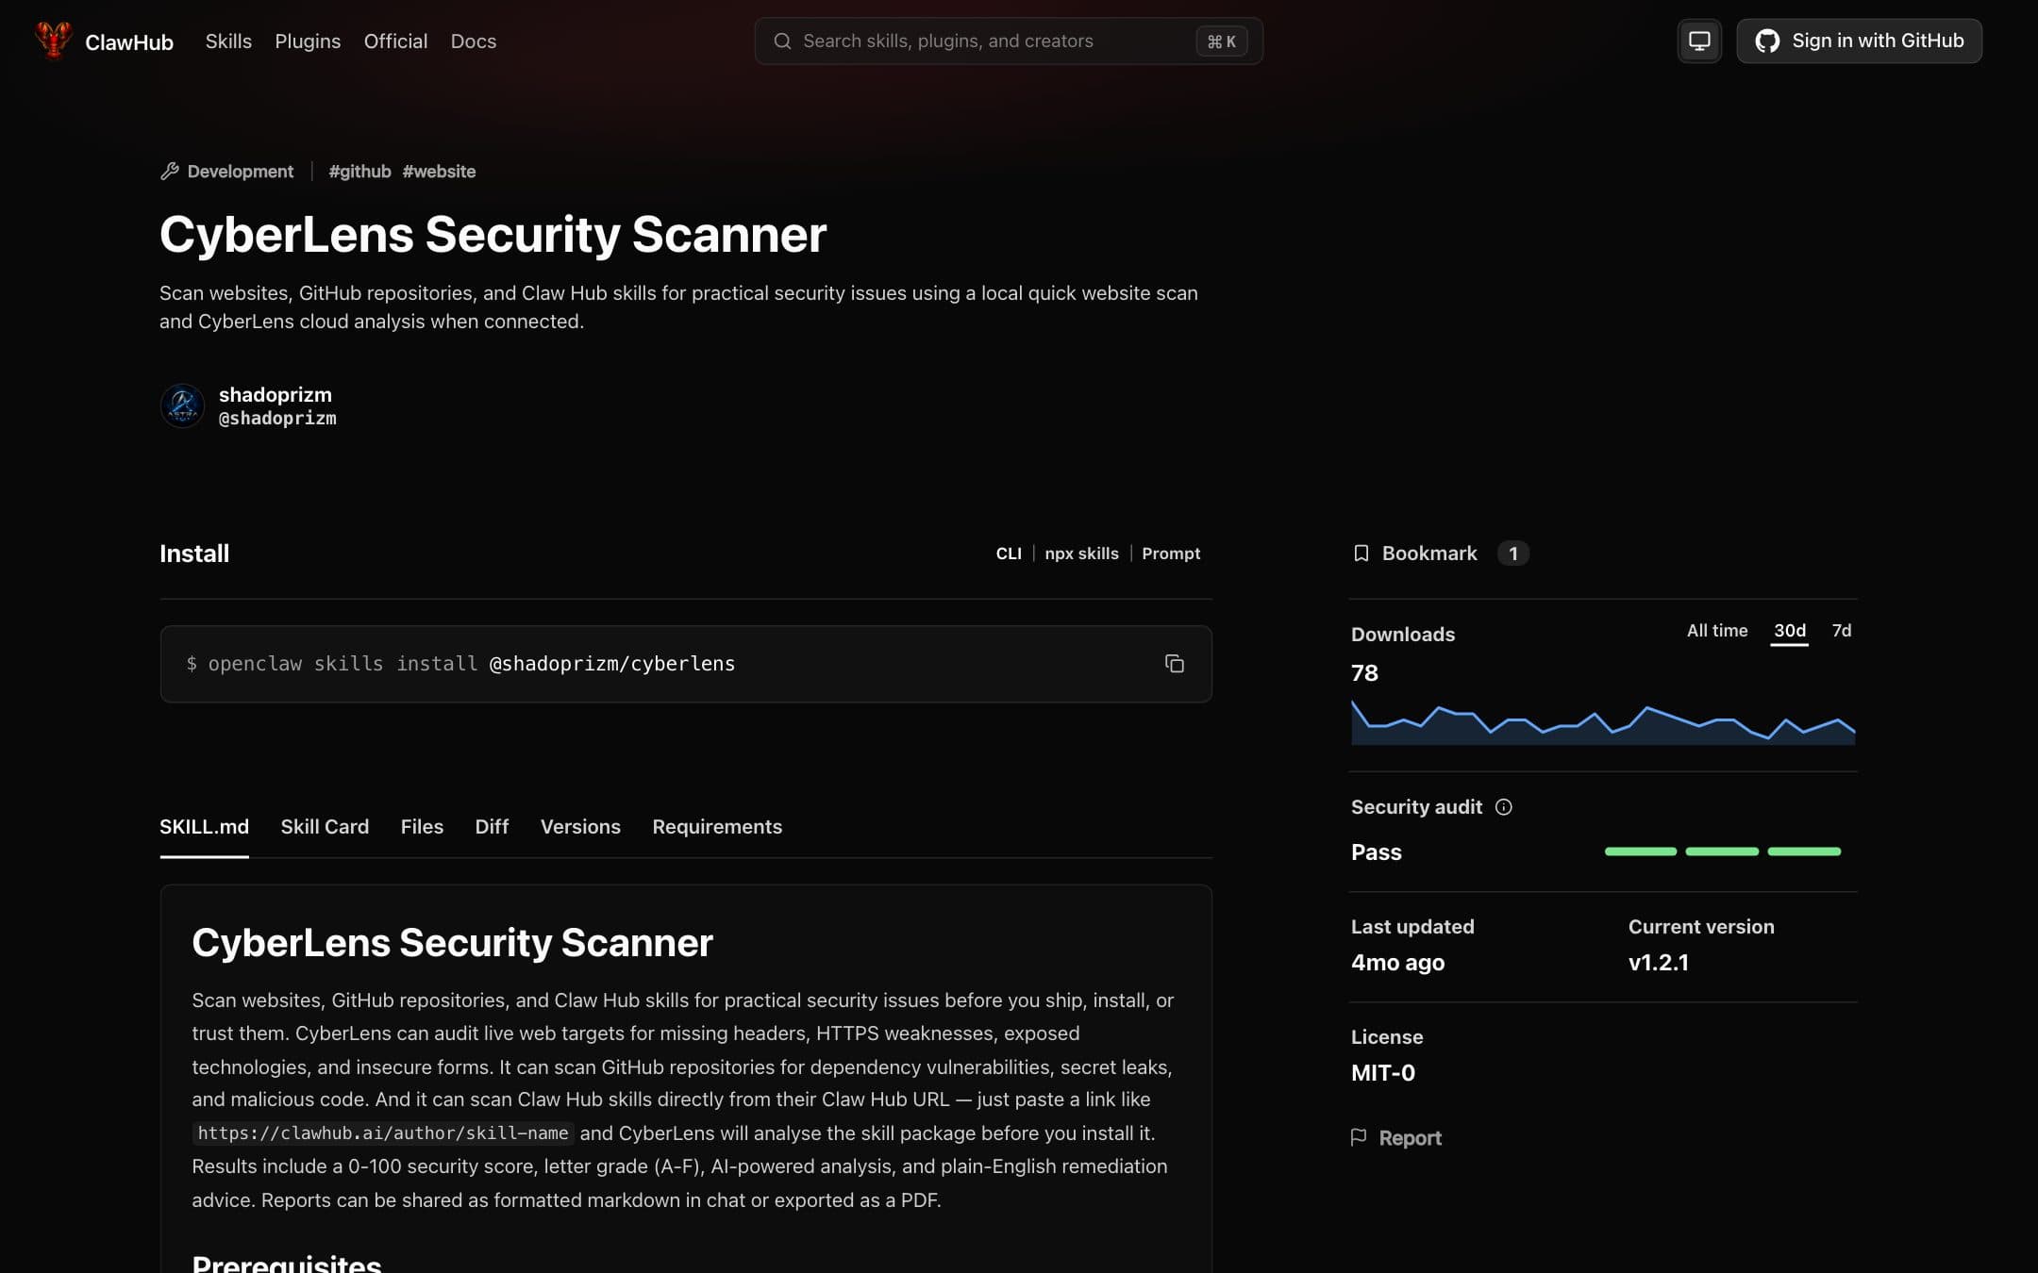Click ClawHub brand name
The width and height of the screenshot is (2038, 1273).
[x=129, y=41]
